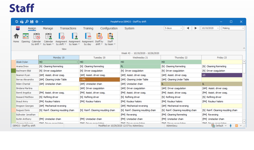Click the blue person icon in status bar

tap(230, 126)
